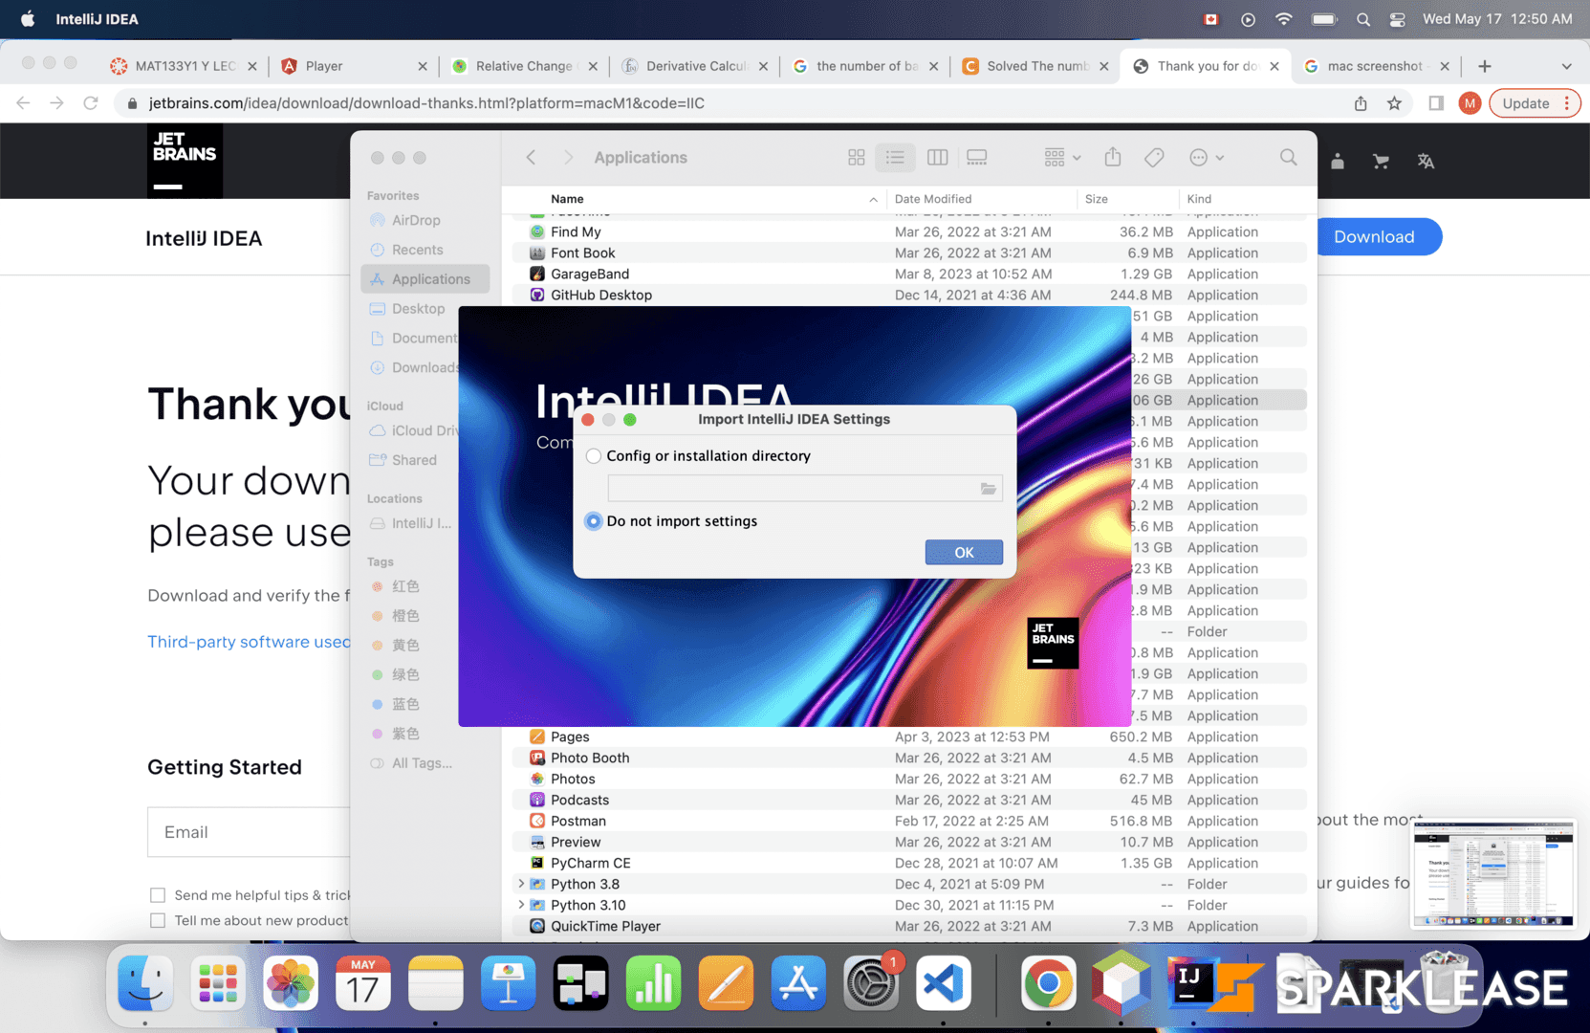The height and width of the screenshot is (1033, 1590).
Task: Select the Do not import settings radio
Action: tap(594, 521)
